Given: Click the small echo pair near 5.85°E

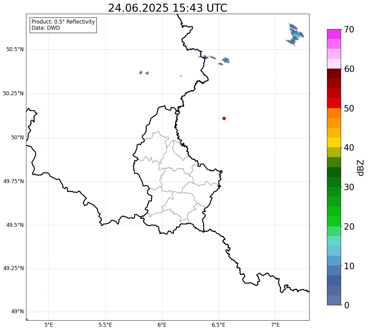Looking at the screenshot, I should coord(144,73).
